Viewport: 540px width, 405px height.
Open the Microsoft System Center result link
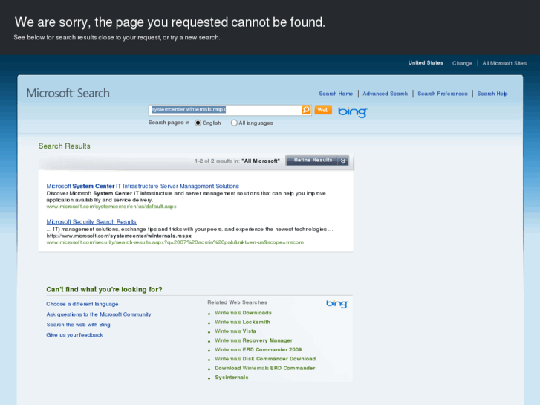pos(143,186)
